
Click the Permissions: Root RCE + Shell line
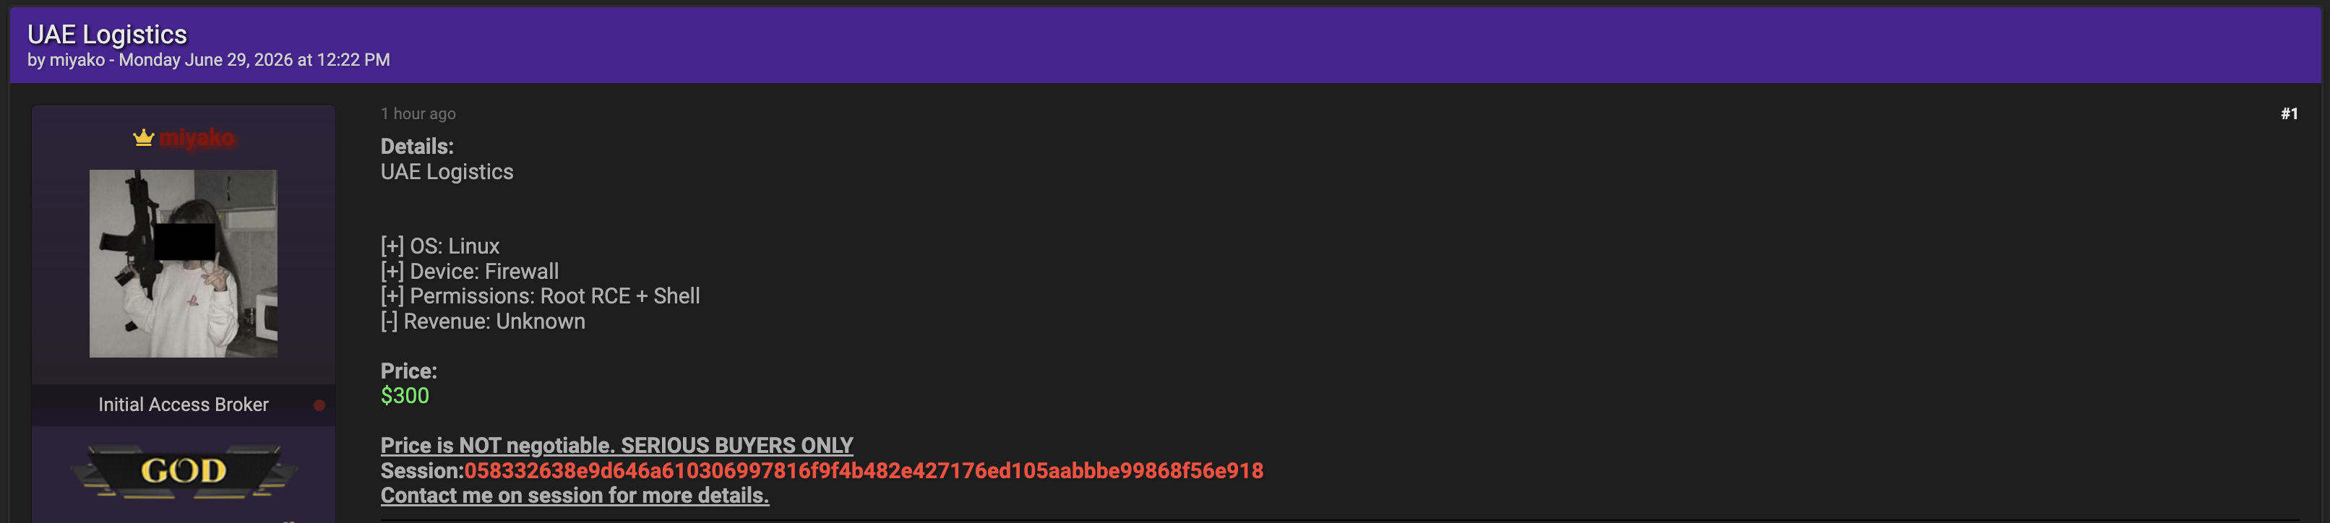click(540, 296)
